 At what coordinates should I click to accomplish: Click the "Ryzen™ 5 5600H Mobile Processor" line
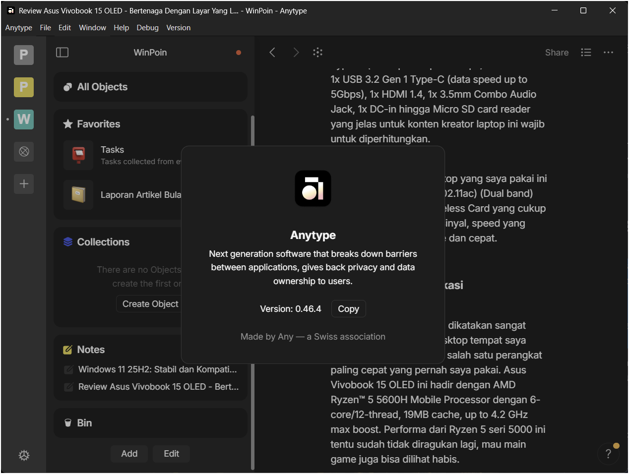(436, 400)
